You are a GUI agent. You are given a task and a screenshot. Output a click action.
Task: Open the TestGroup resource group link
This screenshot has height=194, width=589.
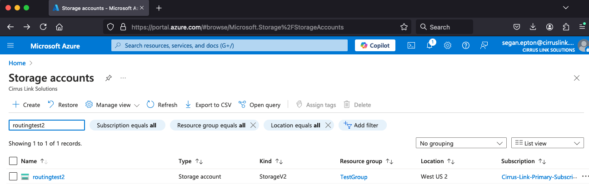(x=354, y=177)
